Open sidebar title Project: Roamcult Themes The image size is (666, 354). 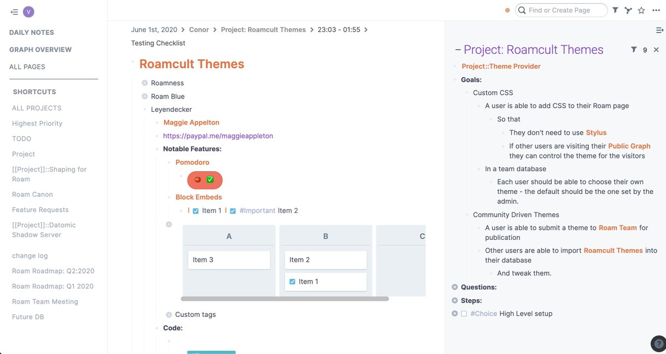533,50
